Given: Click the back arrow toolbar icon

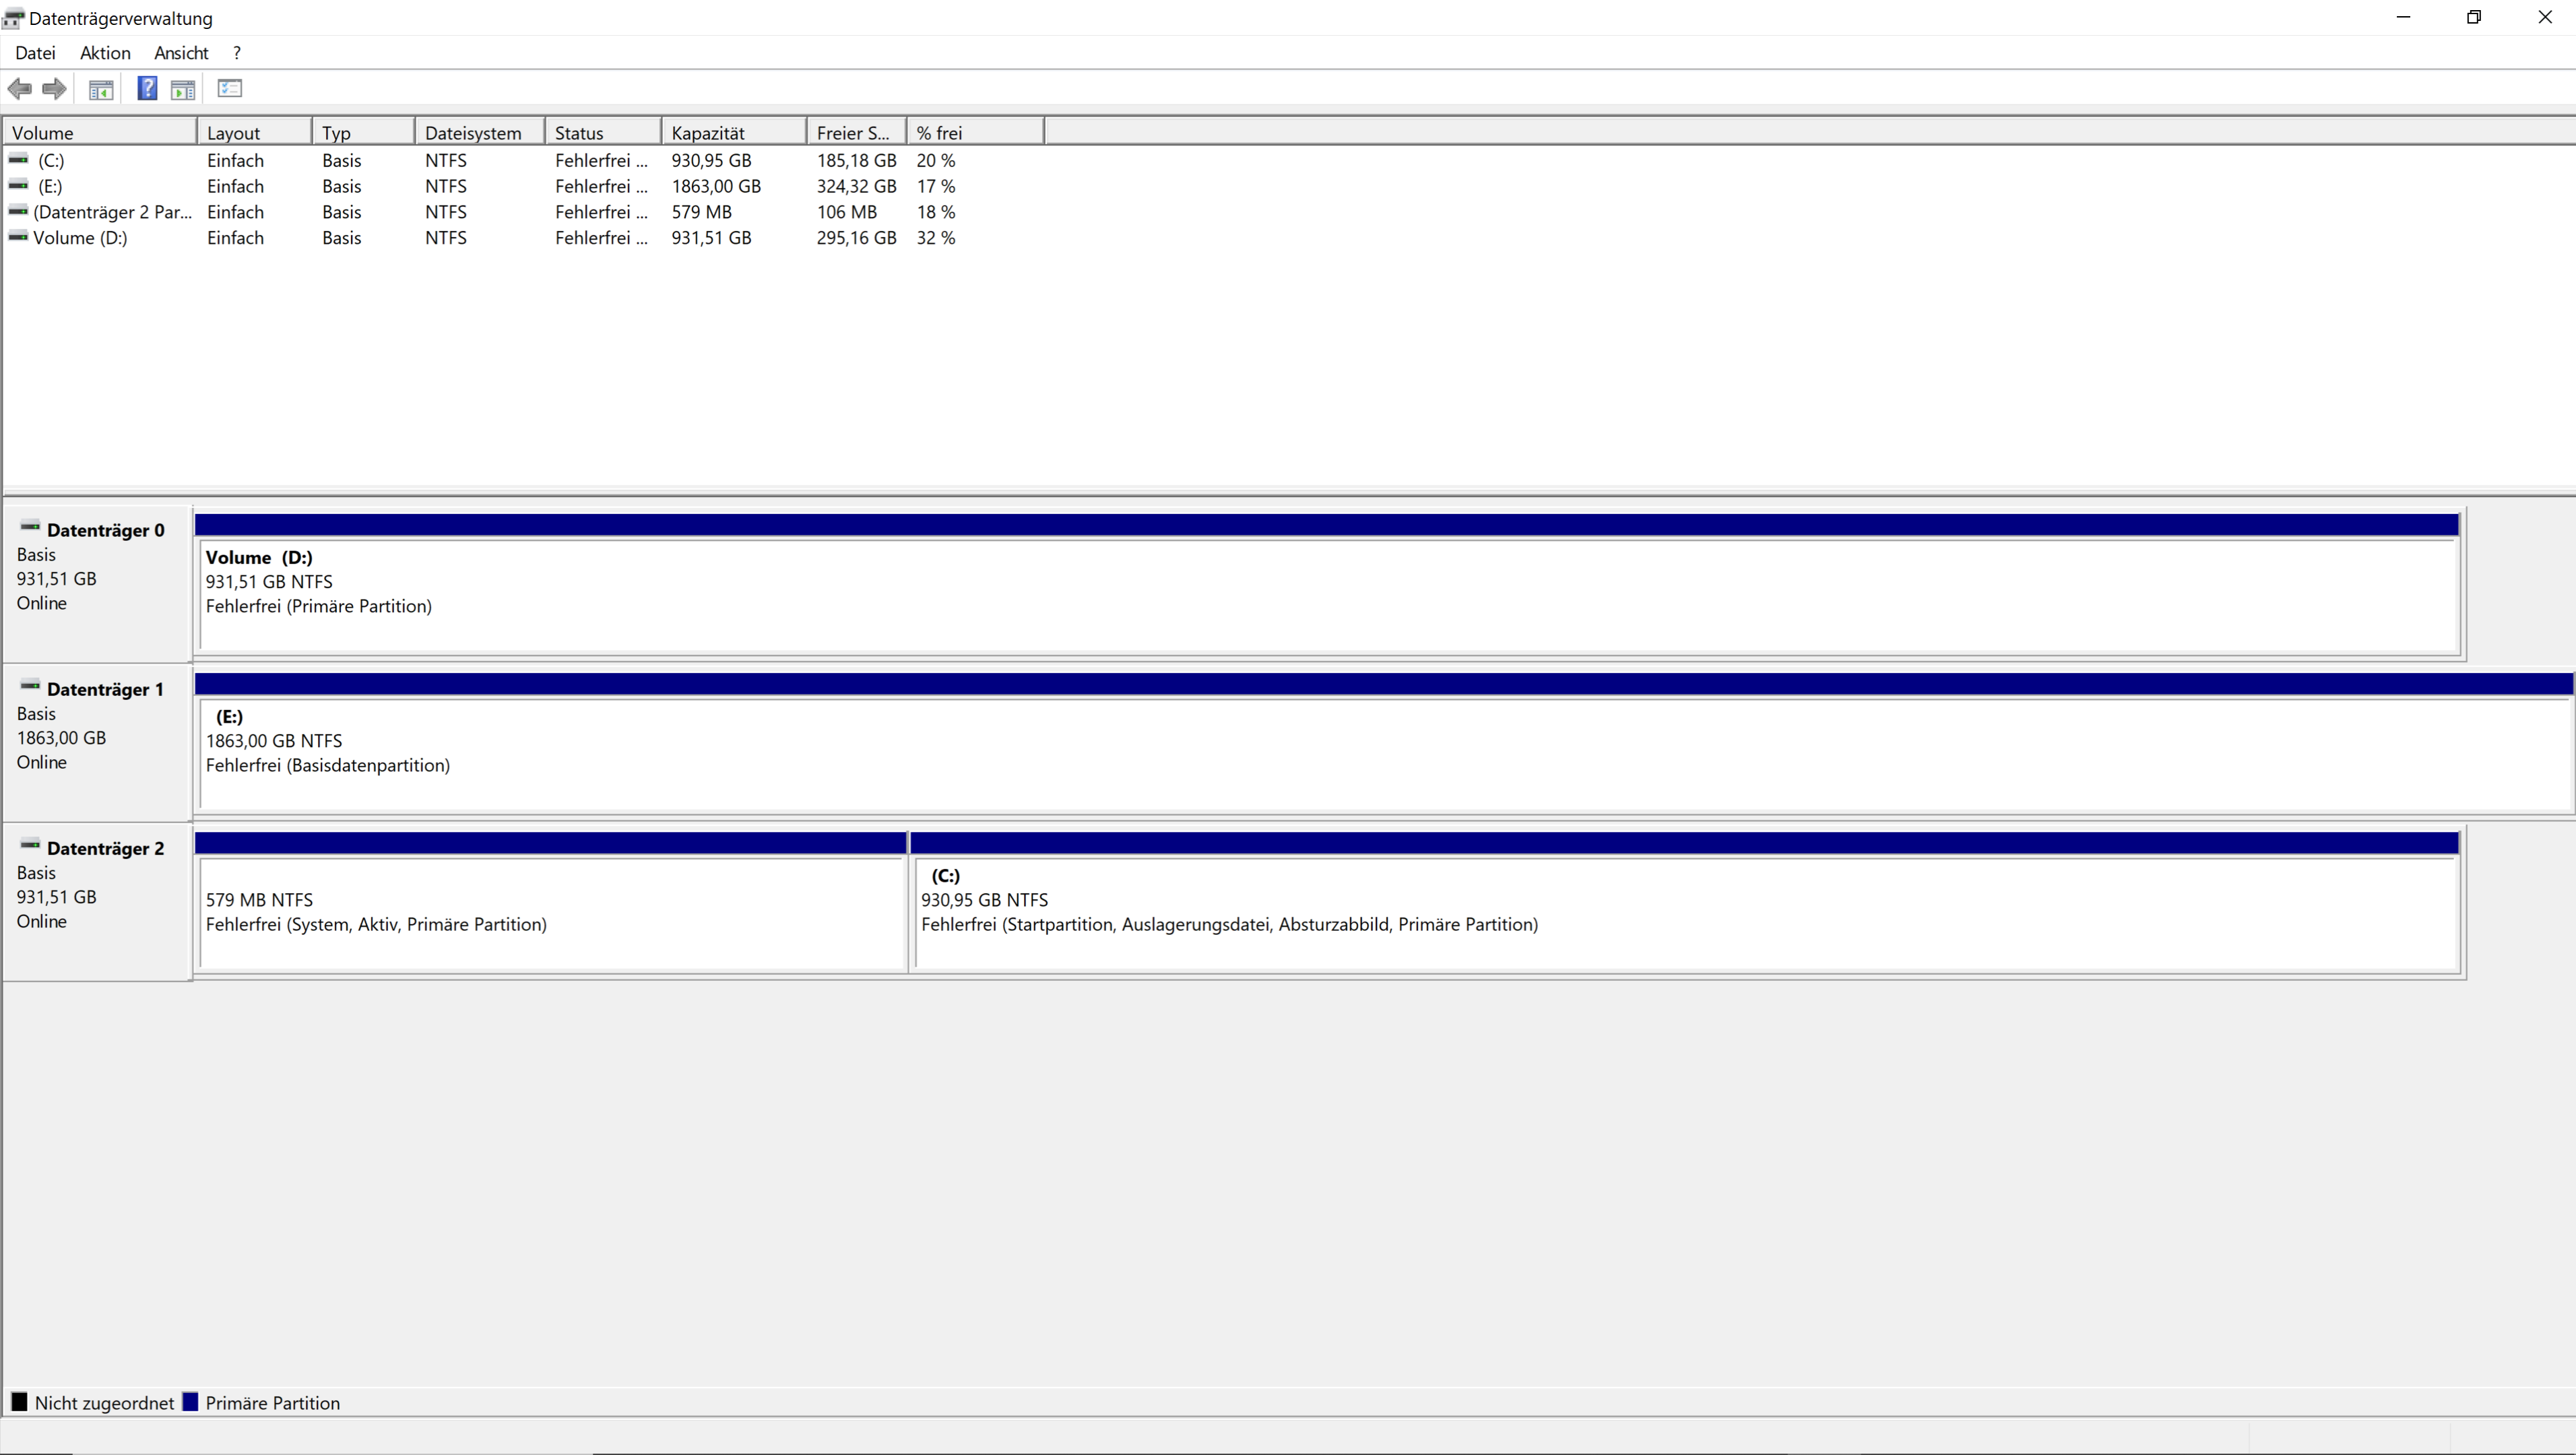Looking at the screenshot, I should point(19,89).
